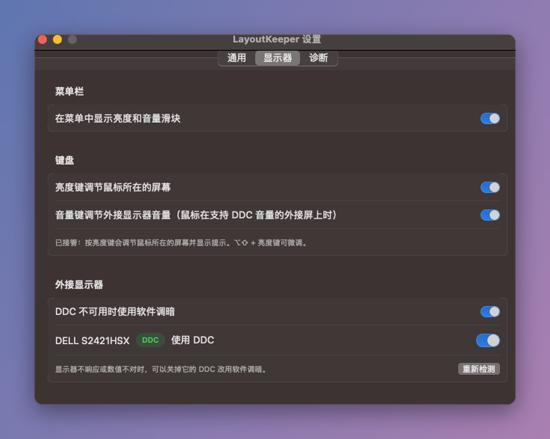The width and height of the screenshot is (550, 439).
Task: Disable 亮度键调节鼠标所在的屏幕 switch
Action: tap(490, 187)
